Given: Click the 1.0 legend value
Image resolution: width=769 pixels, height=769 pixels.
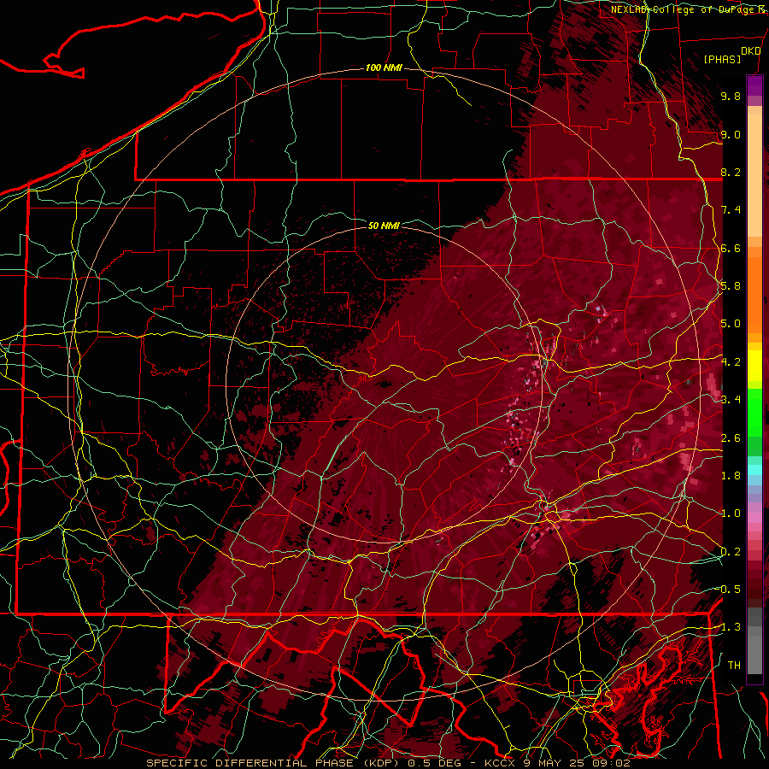Looking at the screenshot, I should [x=731, y=514].
